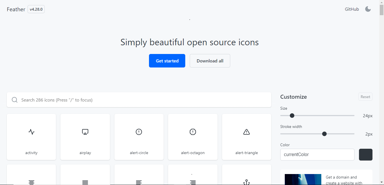
Task: Select the alert-triangle icon
Action: coord(247,137)
